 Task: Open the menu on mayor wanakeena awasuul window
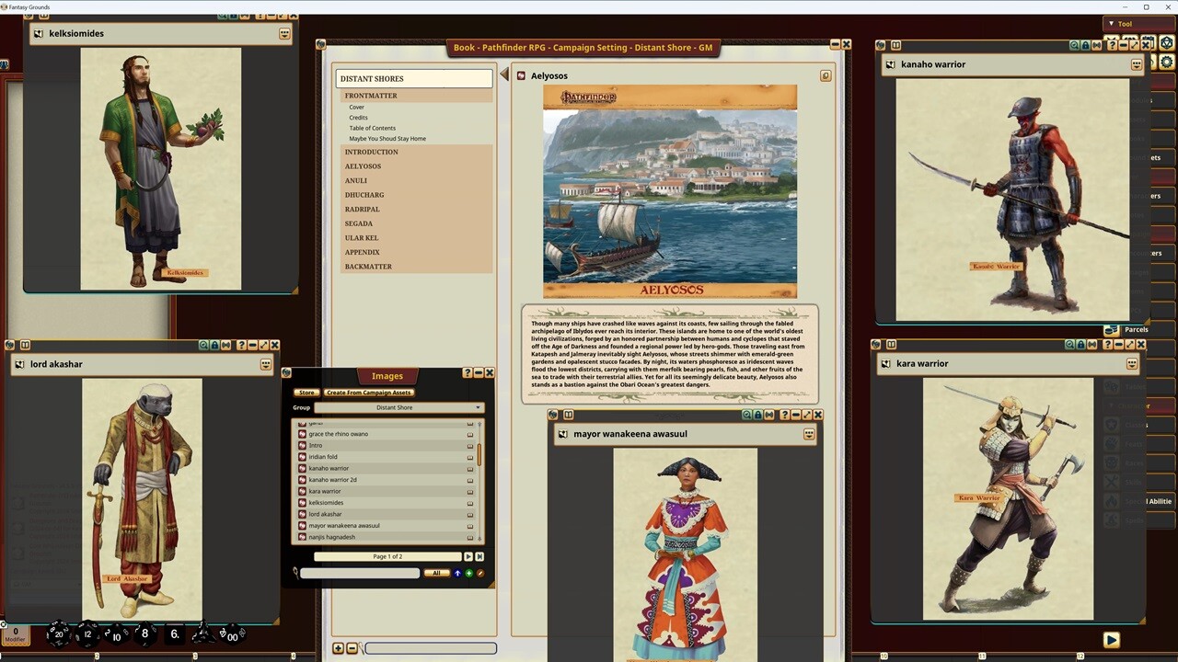tap(808, 433)
